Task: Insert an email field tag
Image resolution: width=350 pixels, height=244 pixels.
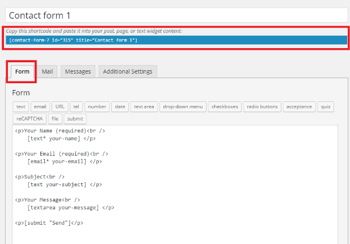Action: (x=40, y=107)
